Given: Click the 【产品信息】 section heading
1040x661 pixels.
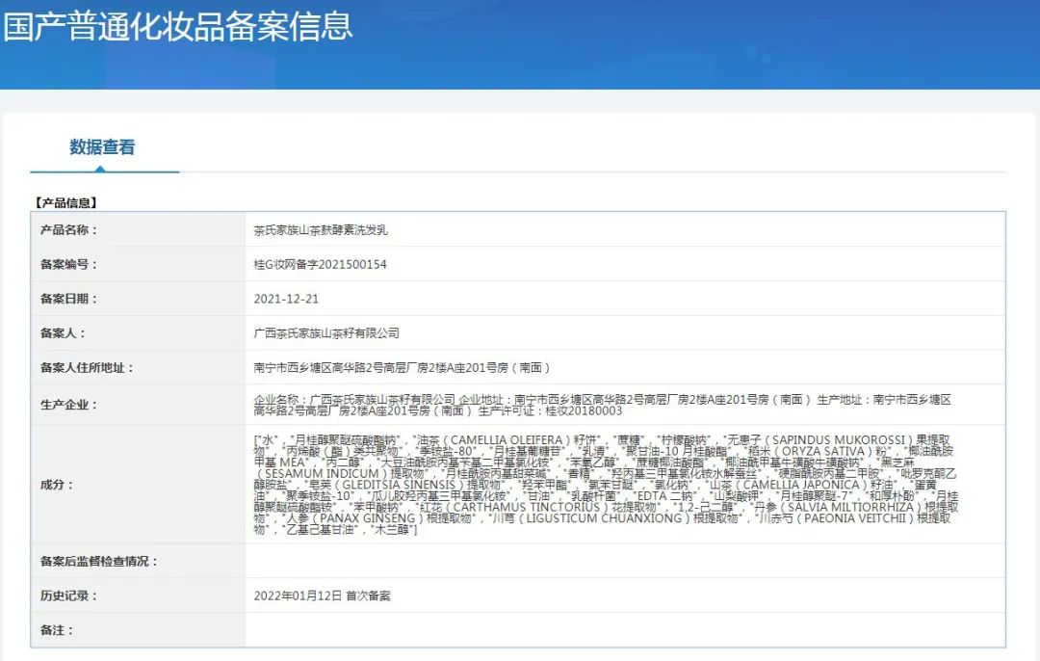Looking at the screenshot, I should pos(66,202).
